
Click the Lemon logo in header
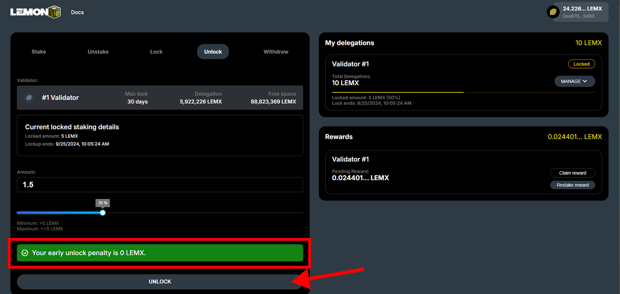(x=35, y=12)
